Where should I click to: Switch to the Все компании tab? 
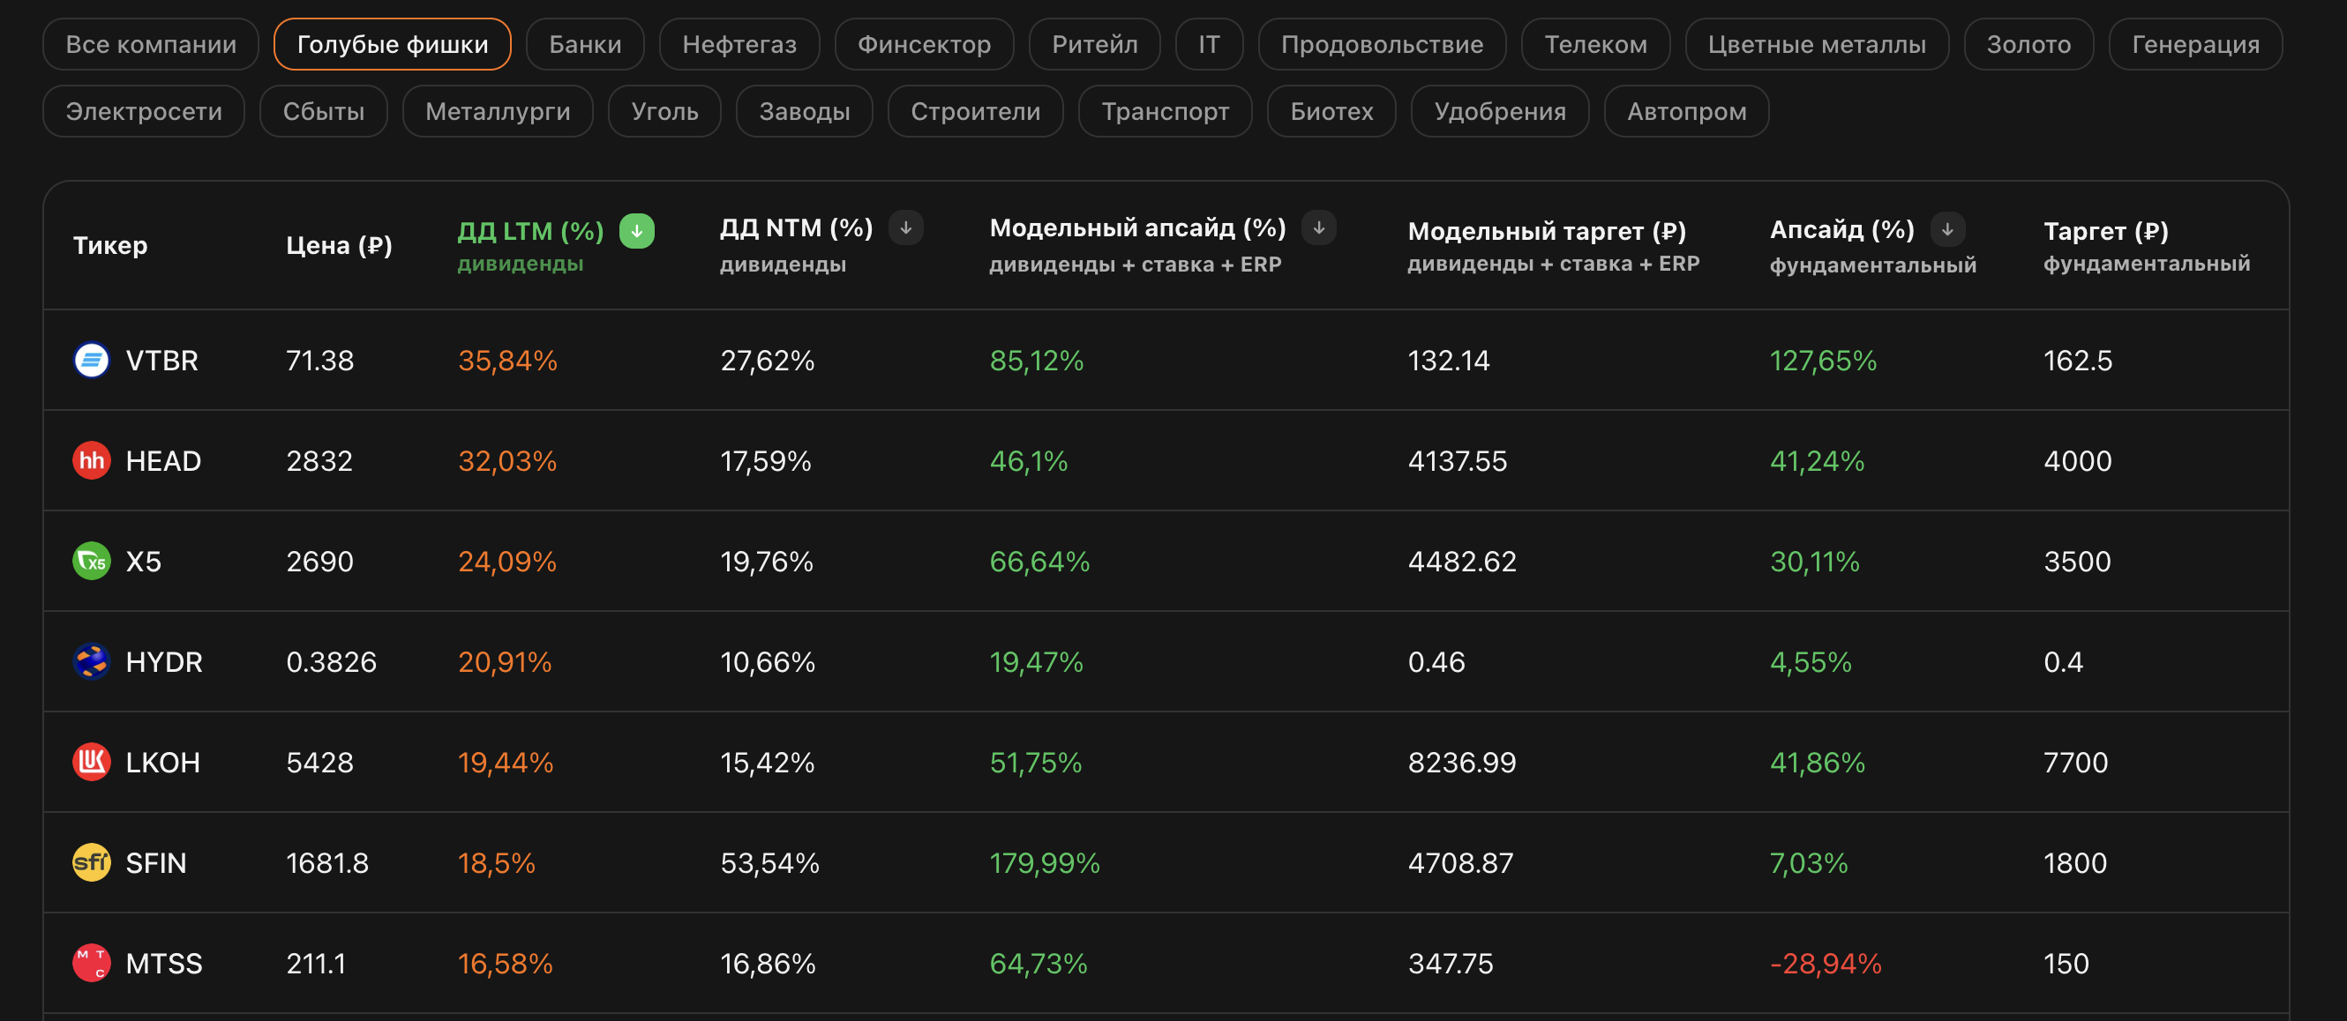150,43
